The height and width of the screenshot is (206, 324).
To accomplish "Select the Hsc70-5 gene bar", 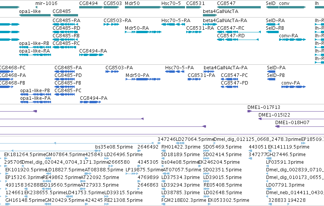I will [173, 8].
